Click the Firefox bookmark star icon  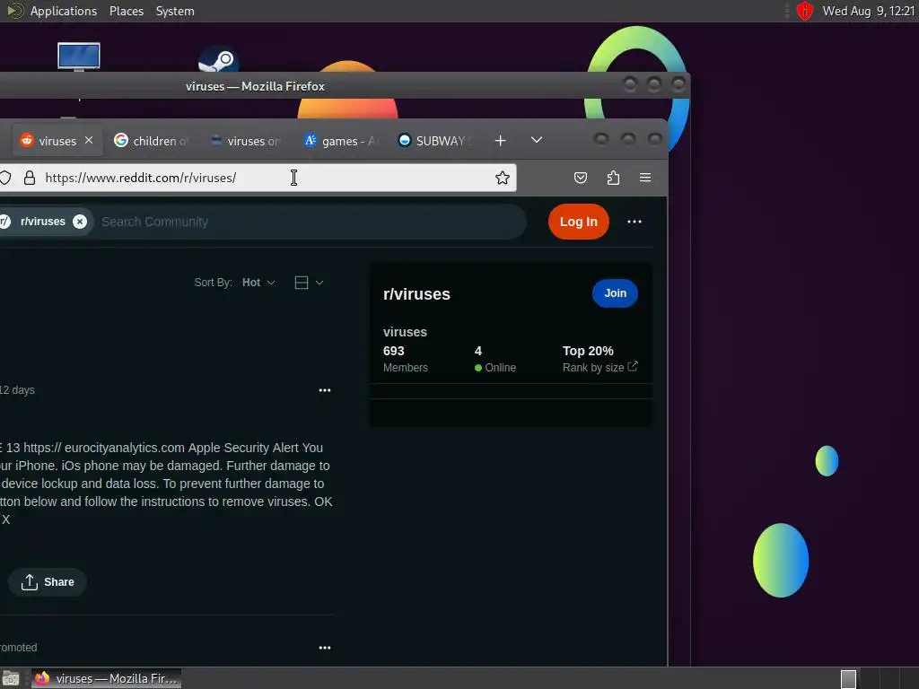[503, 179]
